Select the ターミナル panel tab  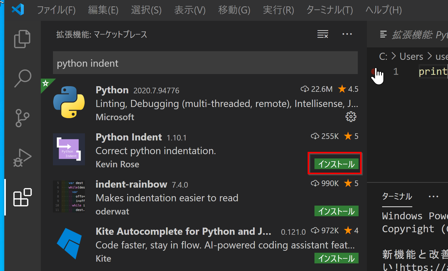(397, 196)
